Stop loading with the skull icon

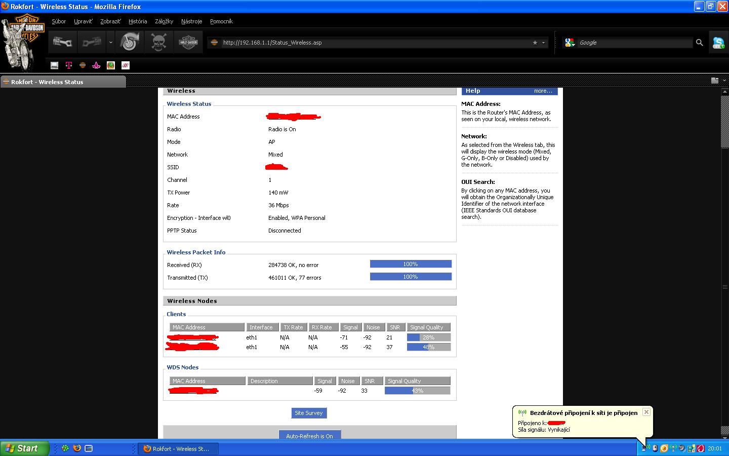point(158,42)
